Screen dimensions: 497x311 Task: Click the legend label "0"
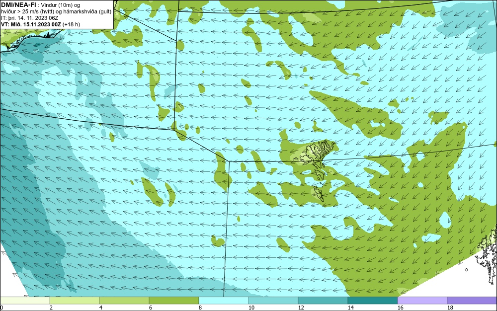pyautogui.click(x=1, y=308)
